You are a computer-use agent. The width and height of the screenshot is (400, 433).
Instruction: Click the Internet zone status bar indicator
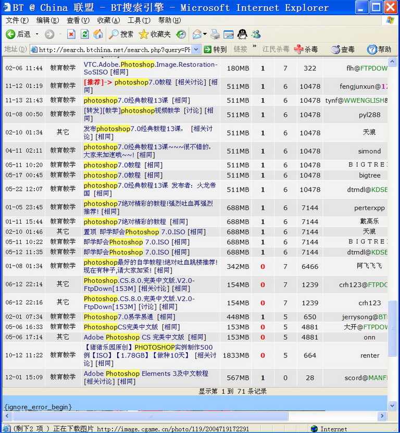pyautogui.click(x=329, y=429)
